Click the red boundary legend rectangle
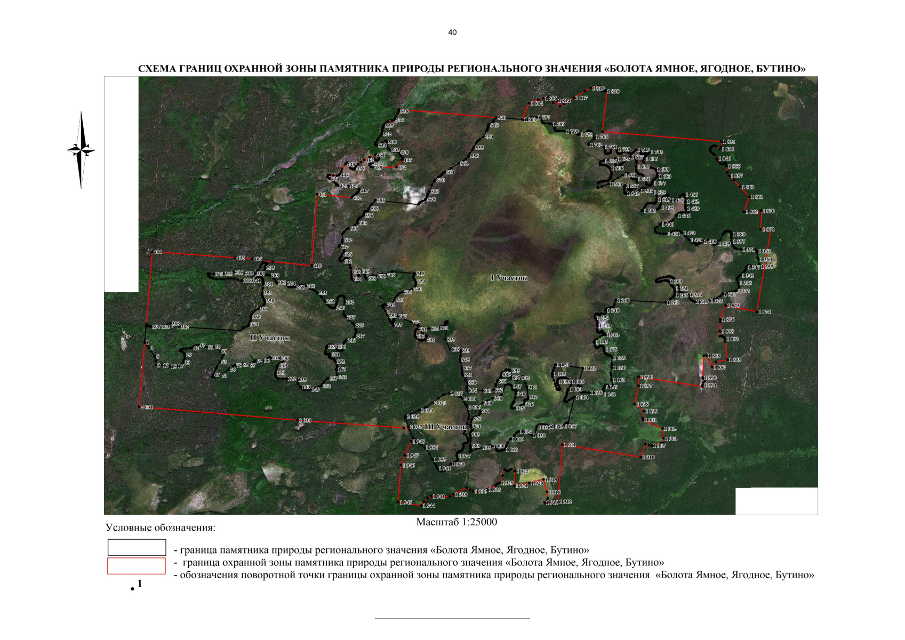905x640 pixels. click(x=137, y=566)
